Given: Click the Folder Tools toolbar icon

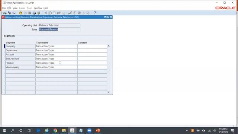Looking at the screenshot, I should coord(88,13).
